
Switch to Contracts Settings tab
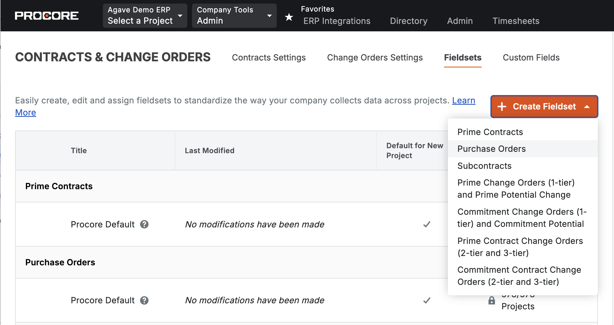269,57
